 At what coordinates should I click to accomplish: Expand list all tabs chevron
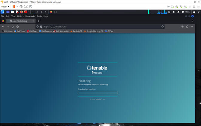pos(192,21)
